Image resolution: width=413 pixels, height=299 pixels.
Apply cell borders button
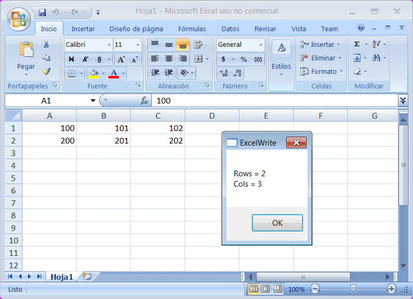71,73
